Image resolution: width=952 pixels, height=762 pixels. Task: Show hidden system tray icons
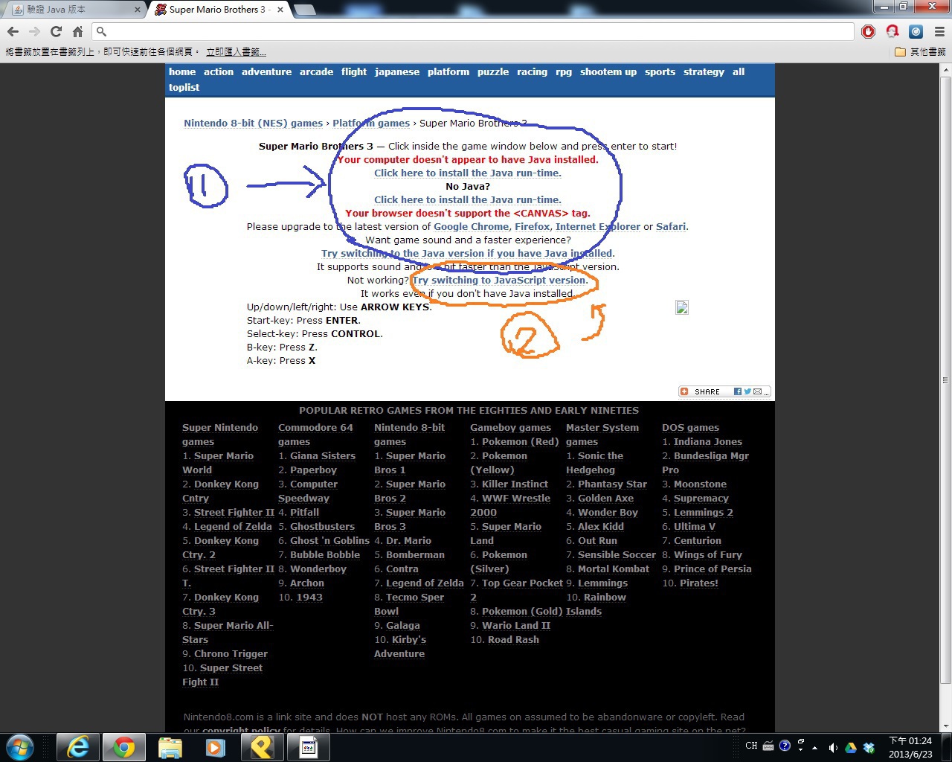click(x=815, y=747)
